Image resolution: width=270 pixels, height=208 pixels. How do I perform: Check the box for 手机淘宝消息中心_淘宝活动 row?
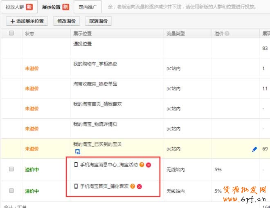[x=11, y=169]
